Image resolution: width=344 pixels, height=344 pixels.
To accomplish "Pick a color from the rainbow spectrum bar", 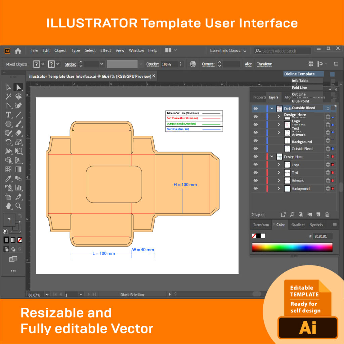I will [x=292, y=247].
